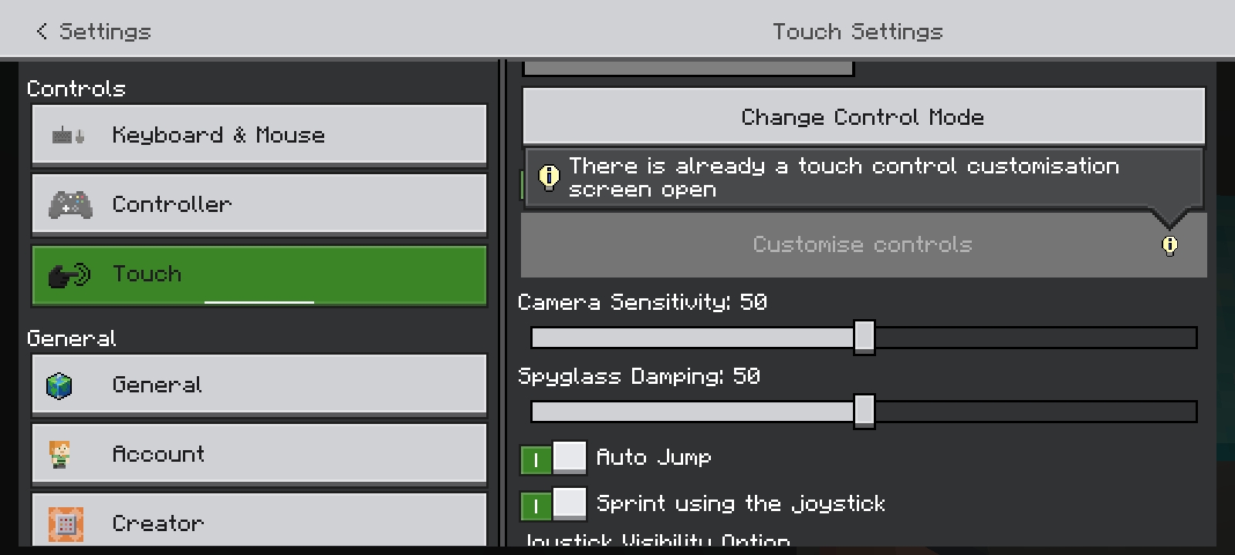Click the Alex character Account icon
Image resolution: width=1235 pixels, height=555 pixels.
(59, 455)
